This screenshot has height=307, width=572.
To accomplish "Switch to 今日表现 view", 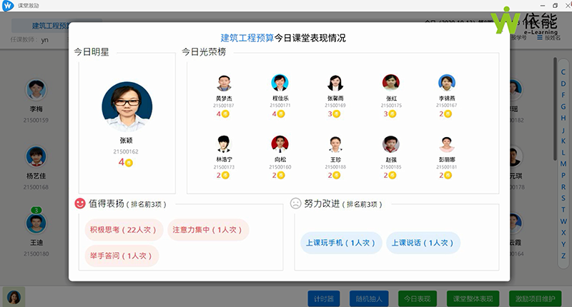I will 418,298.
